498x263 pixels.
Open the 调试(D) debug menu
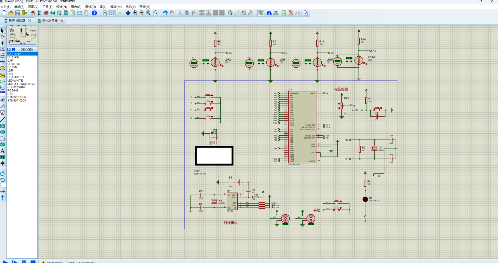(x=90, y=7)
